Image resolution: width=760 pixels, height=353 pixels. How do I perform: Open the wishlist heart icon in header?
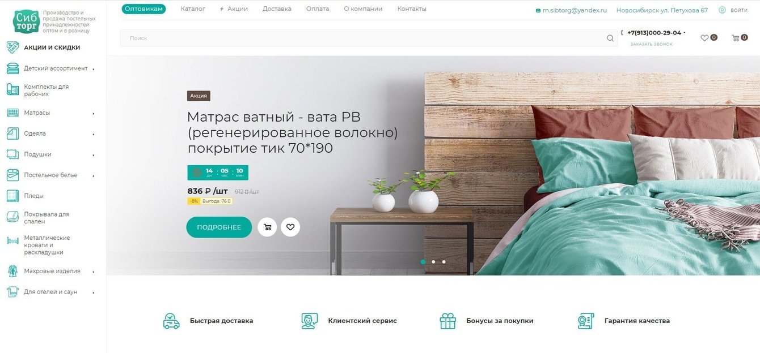pyautogui.click(x=704, y=38)
